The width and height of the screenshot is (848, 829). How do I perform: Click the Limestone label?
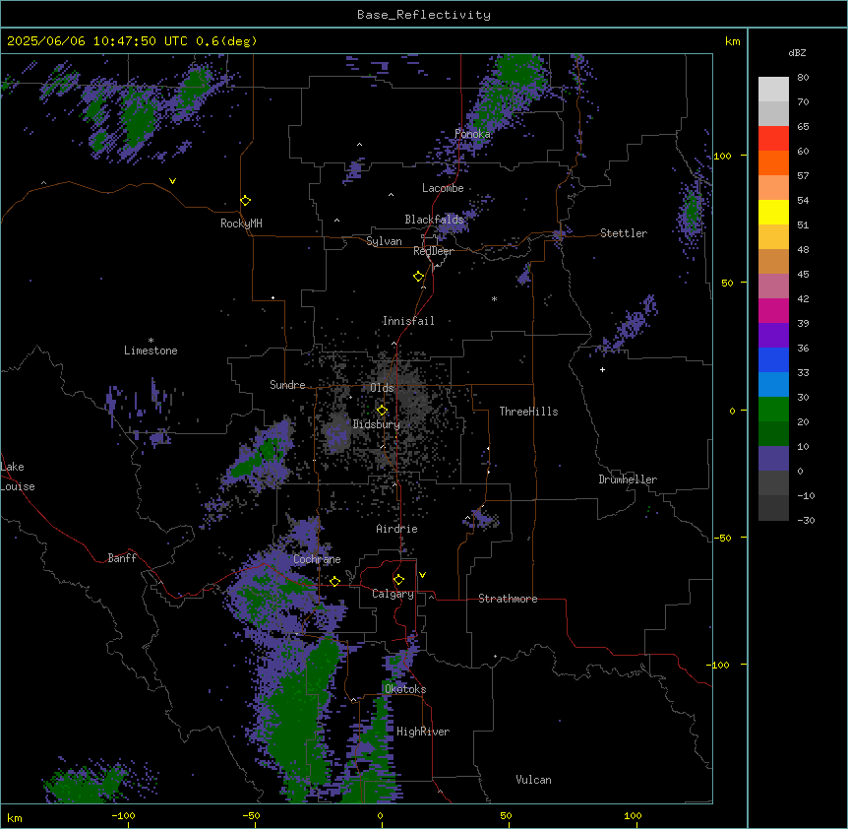click(151, 351)
